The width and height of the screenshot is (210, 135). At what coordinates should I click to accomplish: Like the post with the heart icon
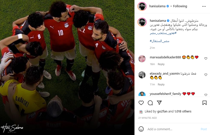click(x=141, y=103)
